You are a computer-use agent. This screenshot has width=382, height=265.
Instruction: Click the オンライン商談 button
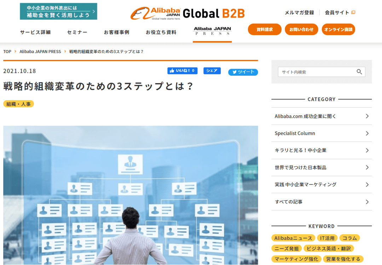[338, 29]
